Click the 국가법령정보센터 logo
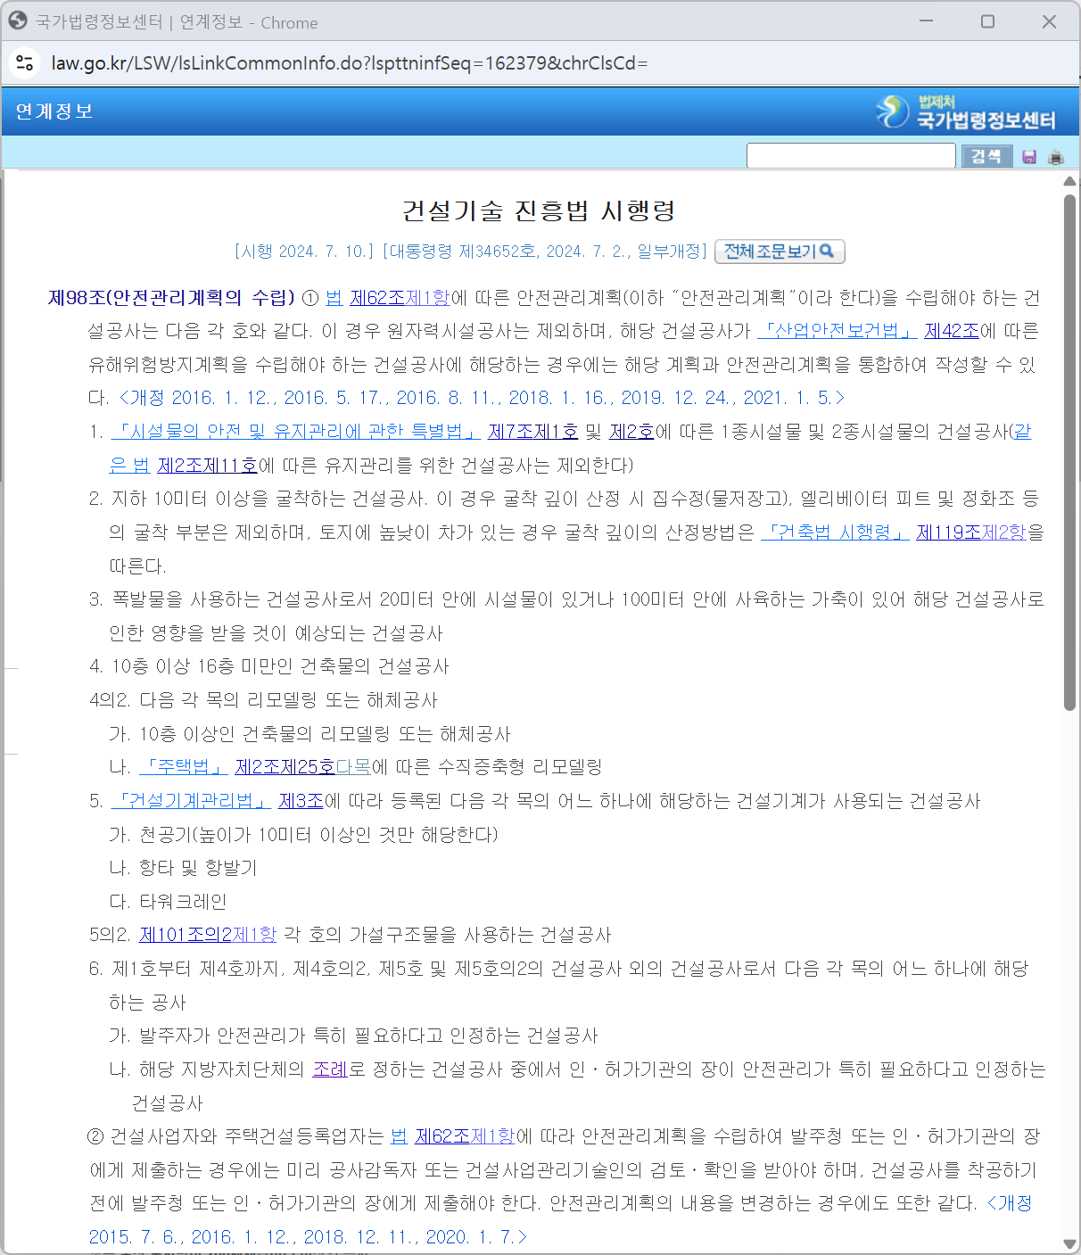This screenshot has width=1081, height=1255. click(966, 111)
